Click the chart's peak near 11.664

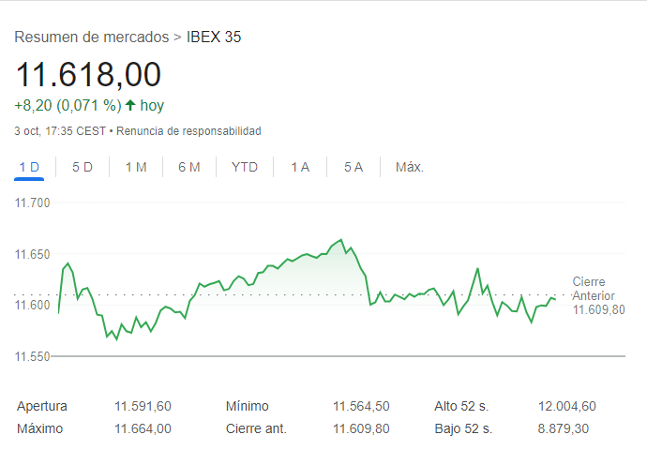click(341, 240)
